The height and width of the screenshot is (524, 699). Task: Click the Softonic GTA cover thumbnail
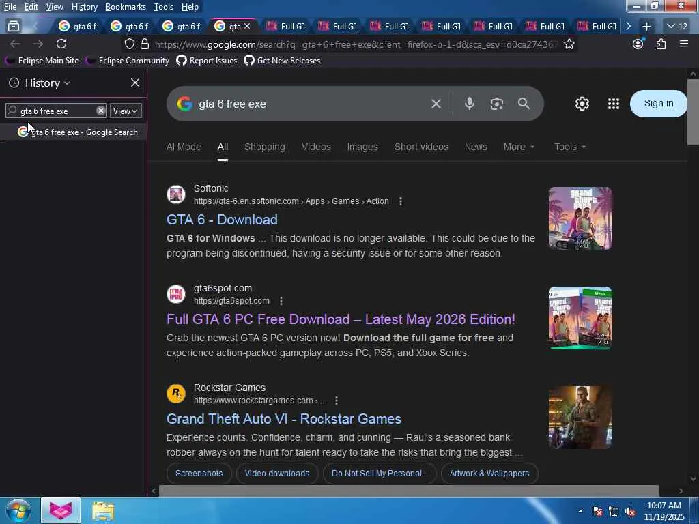(x=580, y=218)
